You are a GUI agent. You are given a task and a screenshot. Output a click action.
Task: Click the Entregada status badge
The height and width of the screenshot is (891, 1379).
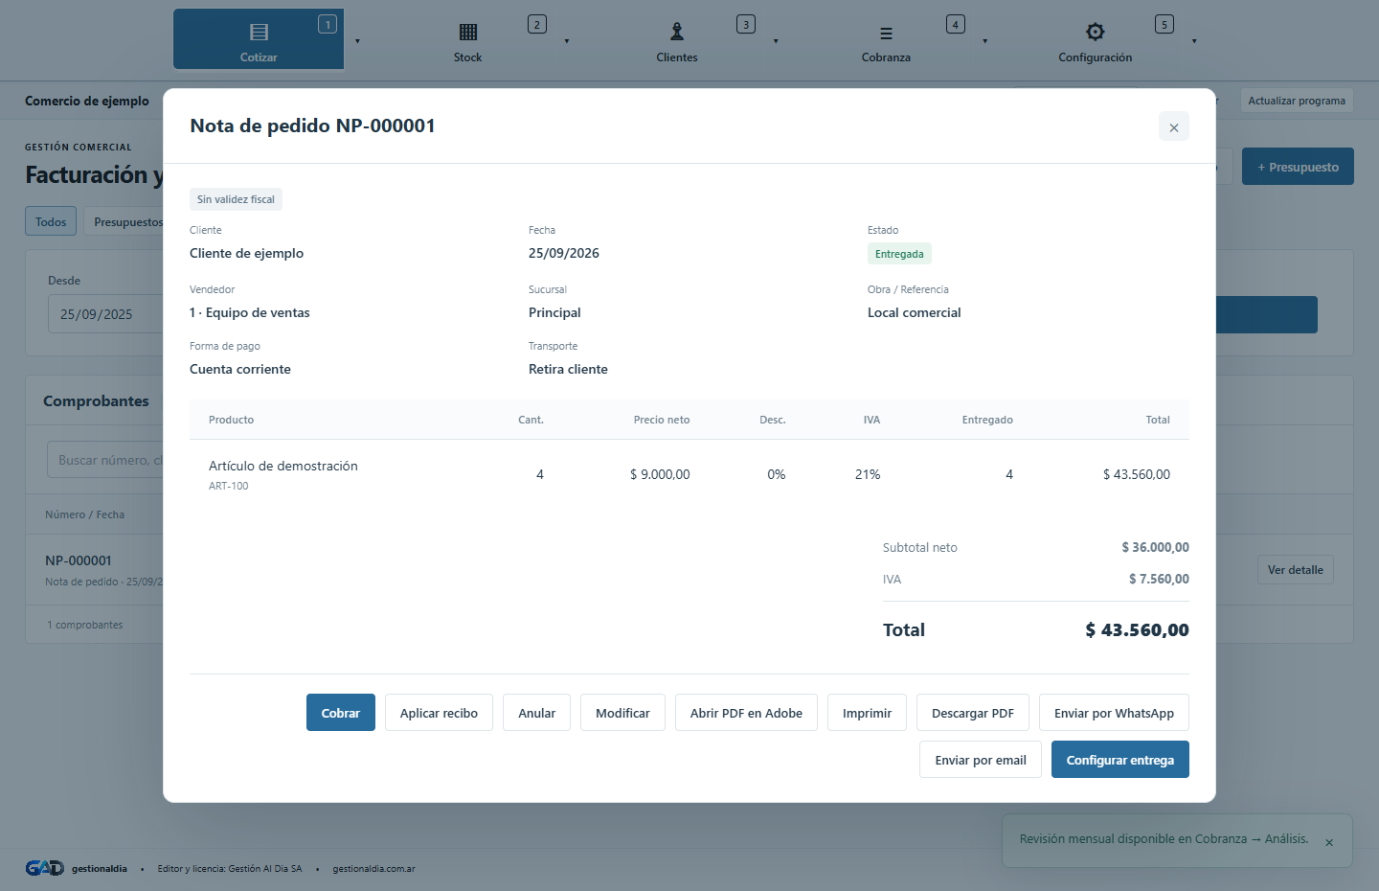click(899, 254)
